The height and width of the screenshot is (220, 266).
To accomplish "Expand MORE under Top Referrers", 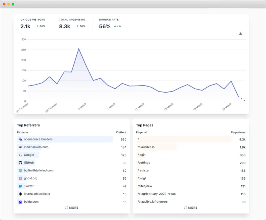I will pyautogui.click(x=71, y=208).
